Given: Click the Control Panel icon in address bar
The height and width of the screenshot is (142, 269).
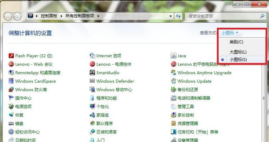Looking at the screenshot, I should pyautogui.click(x=30, y=16).
